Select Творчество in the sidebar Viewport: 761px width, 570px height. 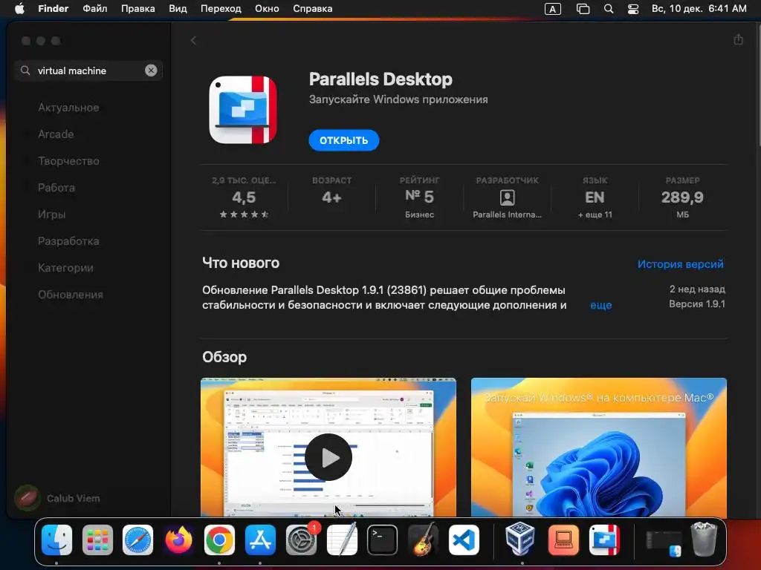[x=68, y=161]
